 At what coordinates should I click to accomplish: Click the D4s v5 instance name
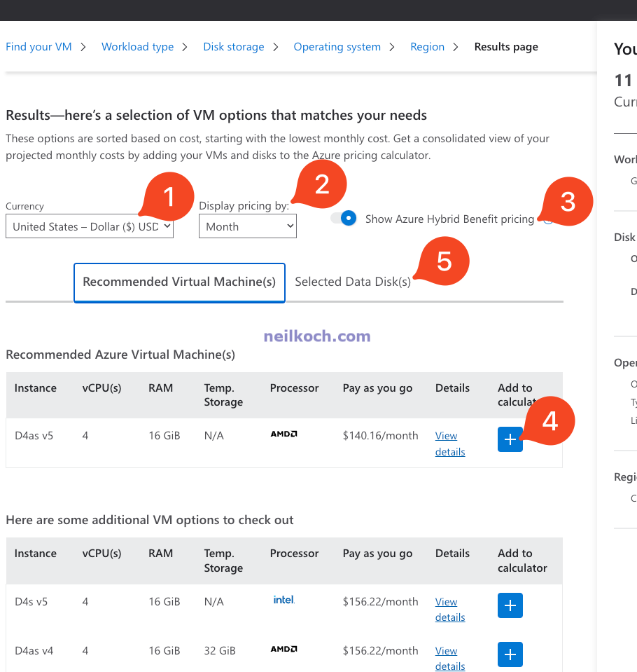pyautogui.click(x=31, y=602)
